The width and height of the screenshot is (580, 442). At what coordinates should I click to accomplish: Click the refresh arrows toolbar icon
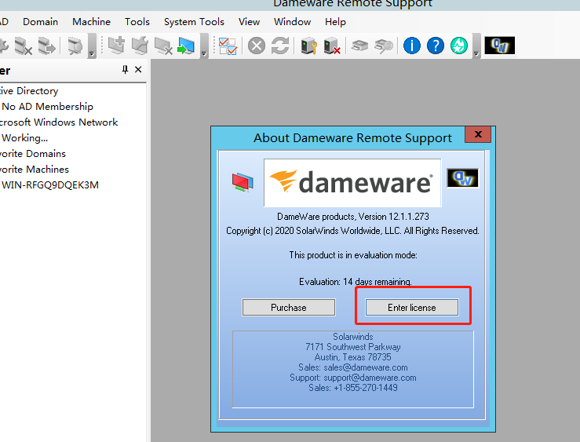point(280,46)
